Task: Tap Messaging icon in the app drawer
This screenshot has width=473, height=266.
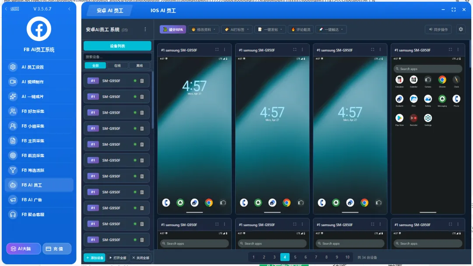Action: (x=442, y=99)
